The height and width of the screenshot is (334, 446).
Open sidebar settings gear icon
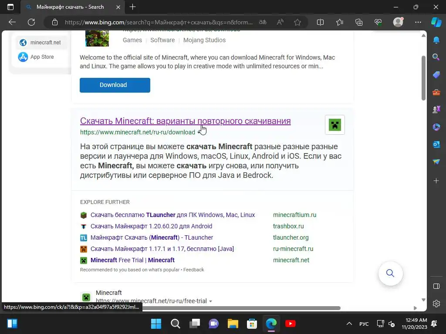tap(436, 303)
